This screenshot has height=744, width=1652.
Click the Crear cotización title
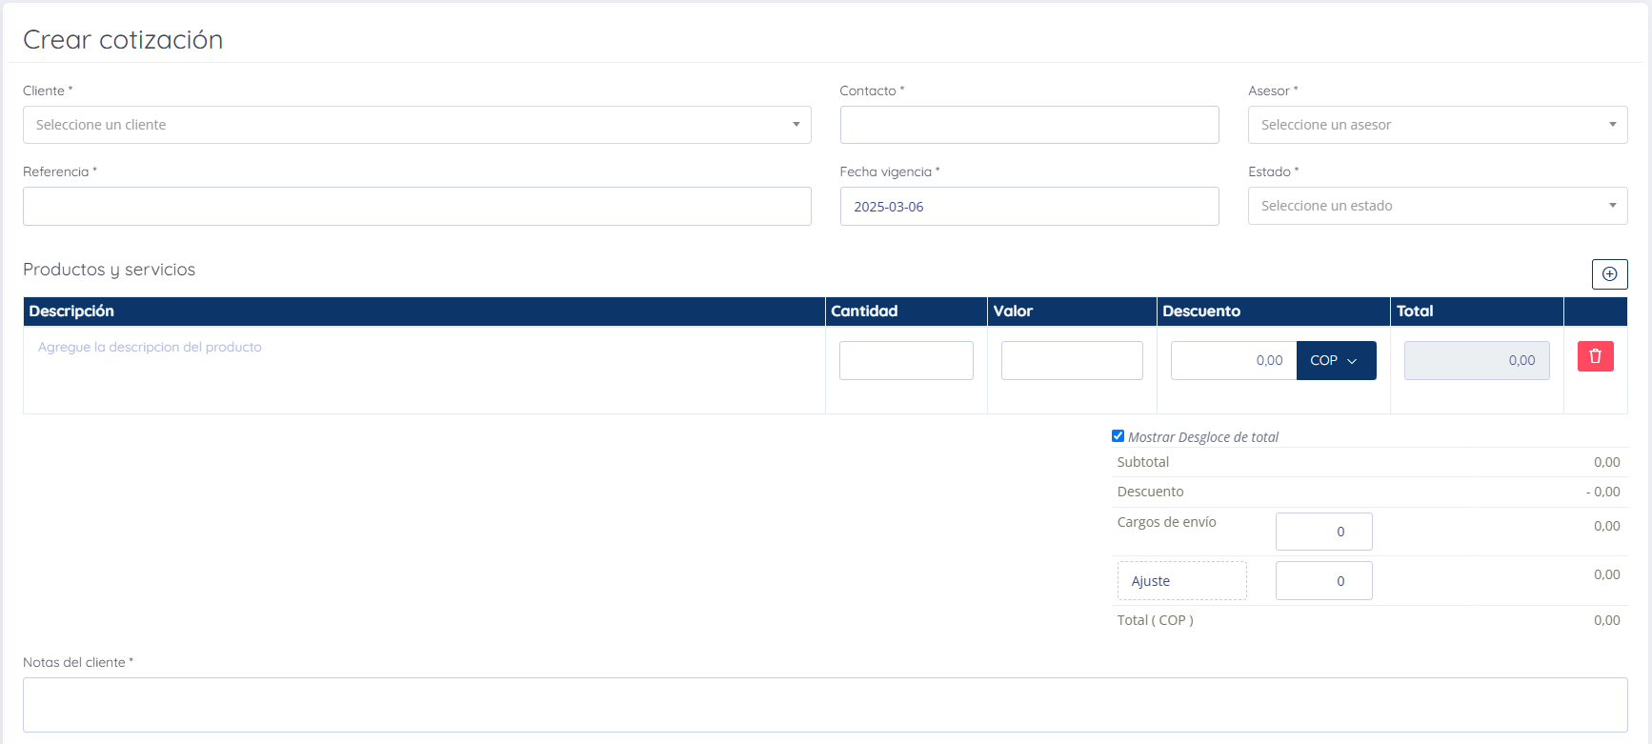tap(123, 39)
